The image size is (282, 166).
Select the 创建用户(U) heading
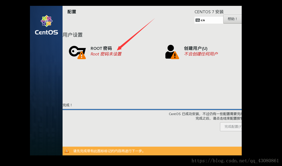pos(196,48)
